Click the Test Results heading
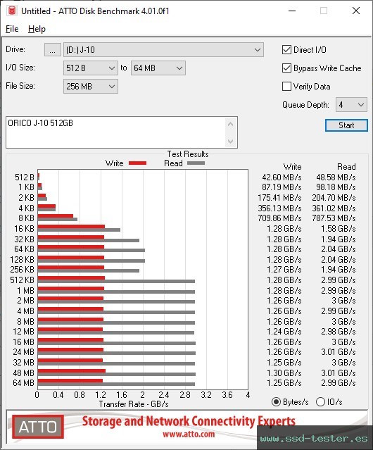 click(x=188, y=154)
